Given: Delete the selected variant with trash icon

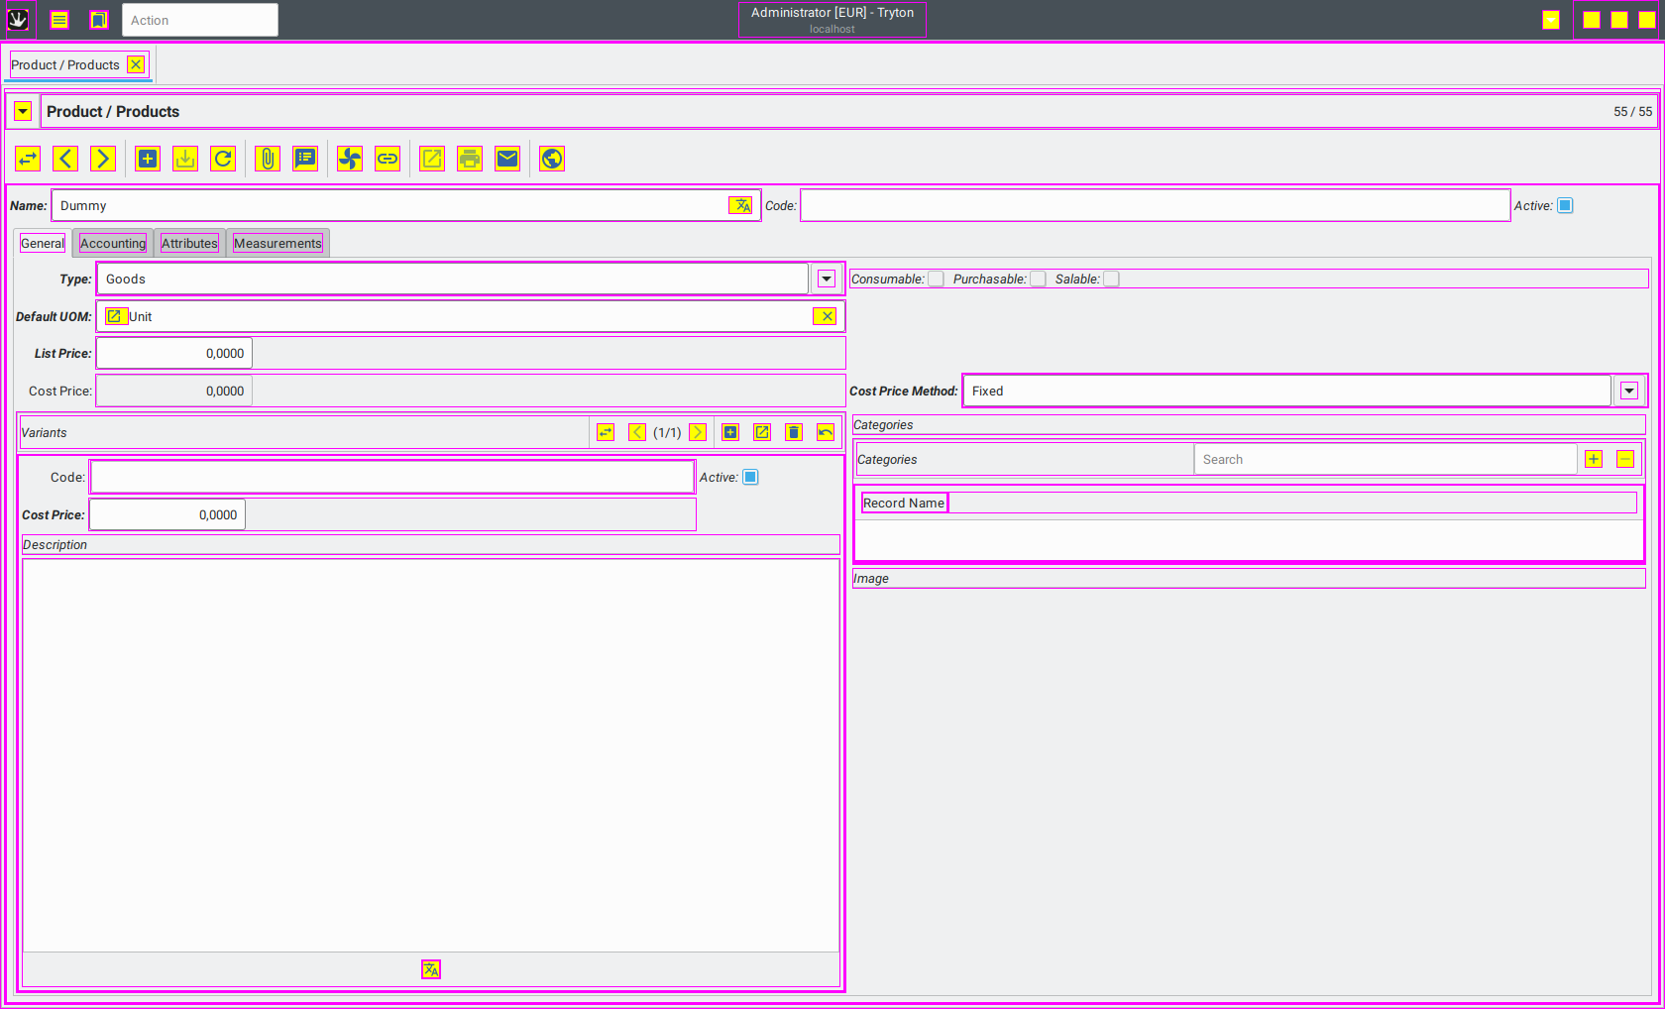Looking at the screenshot, I should [x=794, y=432].
